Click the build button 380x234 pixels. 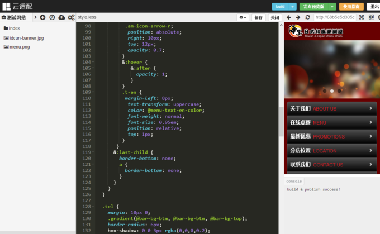[281, 7]
